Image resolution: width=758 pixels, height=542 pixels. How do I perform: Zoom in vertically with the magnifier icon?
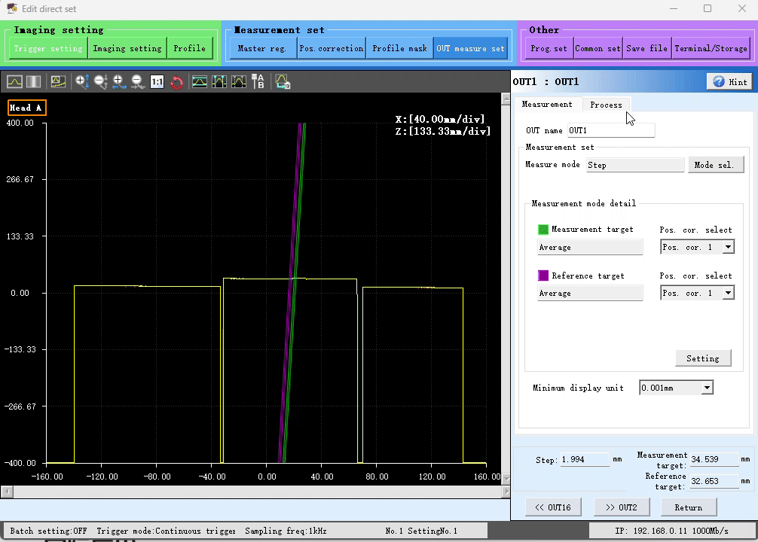coord(81,81)
